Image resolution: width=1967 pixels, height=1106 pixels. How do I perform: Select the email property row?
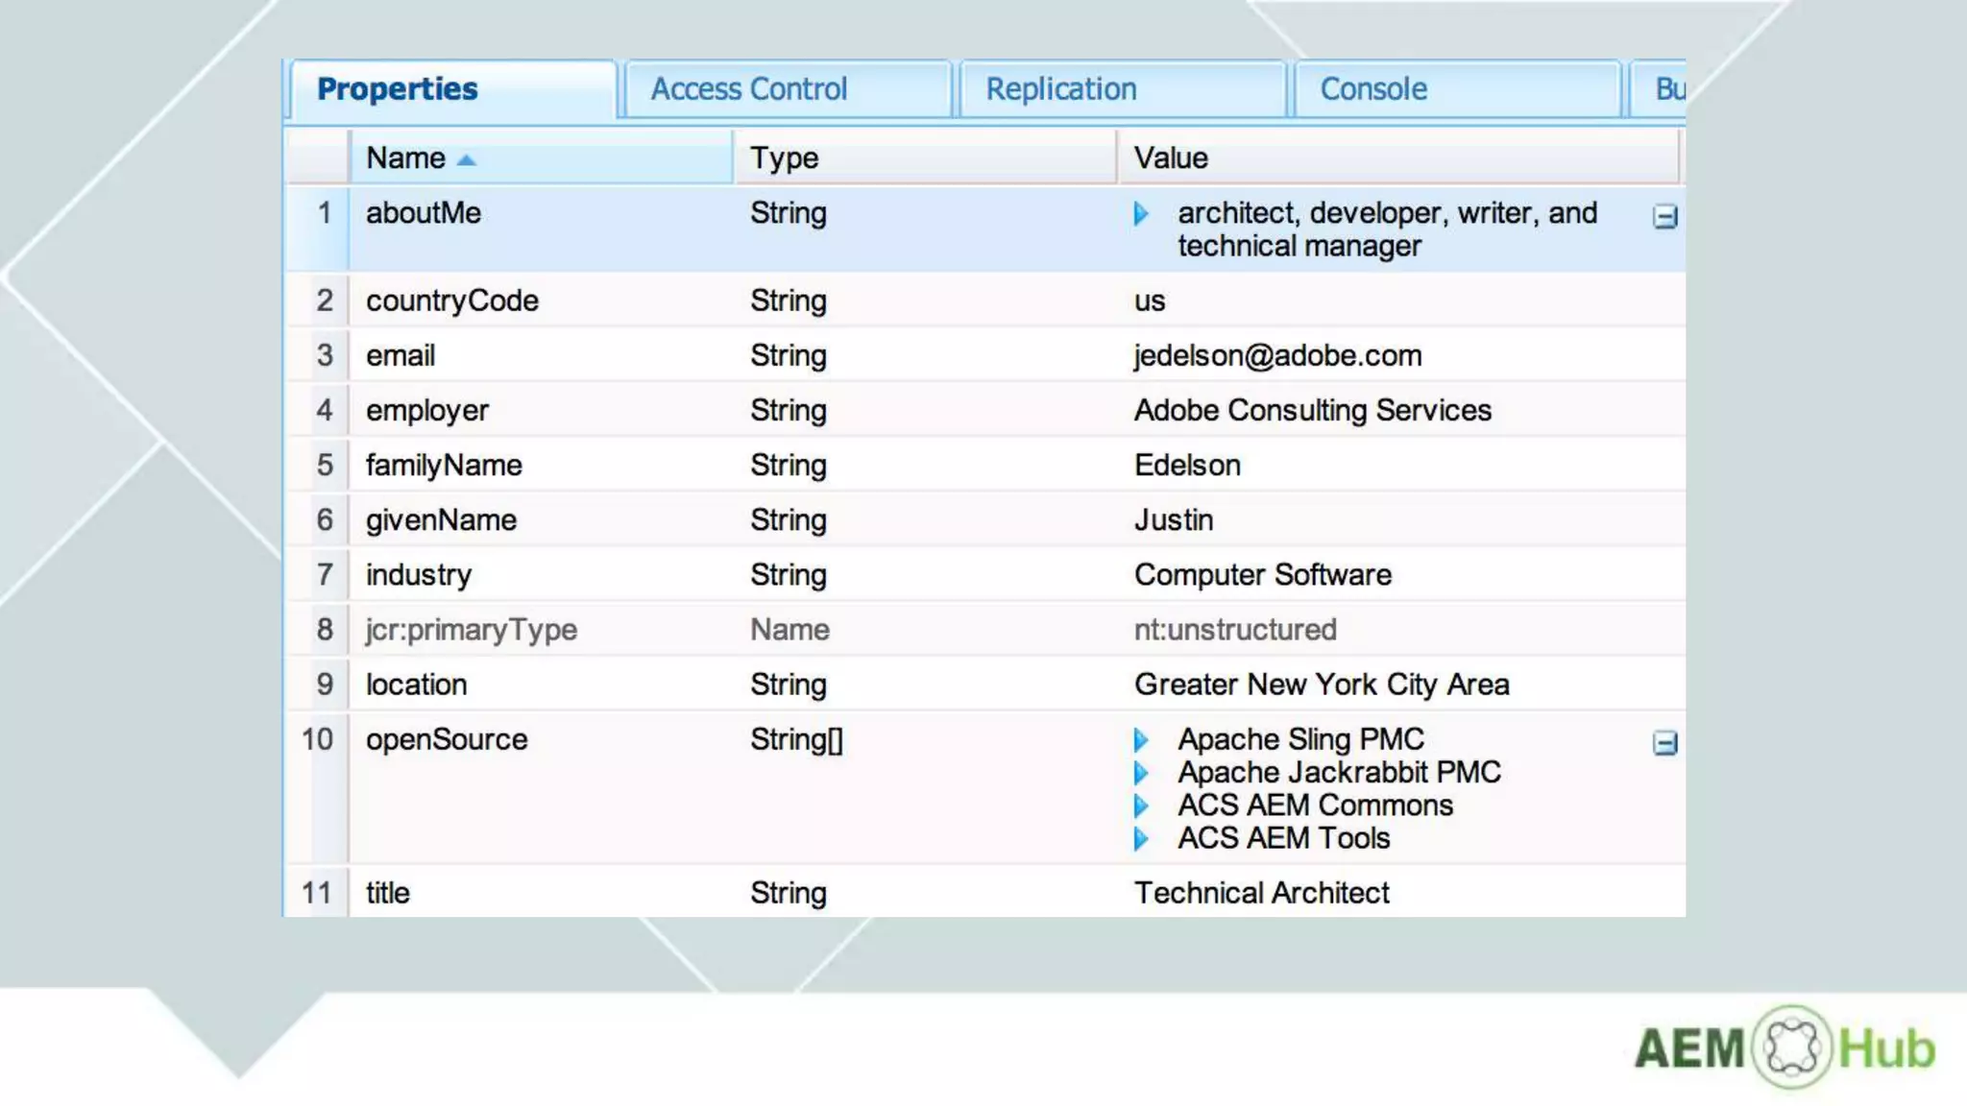point(400,356)
